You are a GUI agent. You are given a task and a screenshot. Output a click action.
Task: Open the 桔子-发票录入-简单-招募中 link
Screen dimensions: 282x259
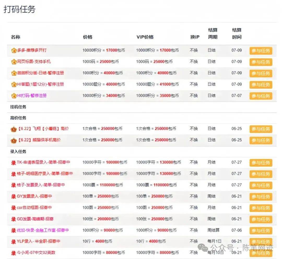click(x=41, y=185)
